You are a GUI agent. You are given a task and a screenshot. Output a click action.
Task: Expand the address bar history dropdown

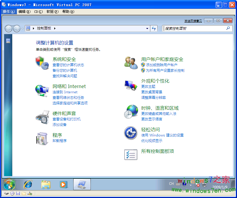coord(147,29)
